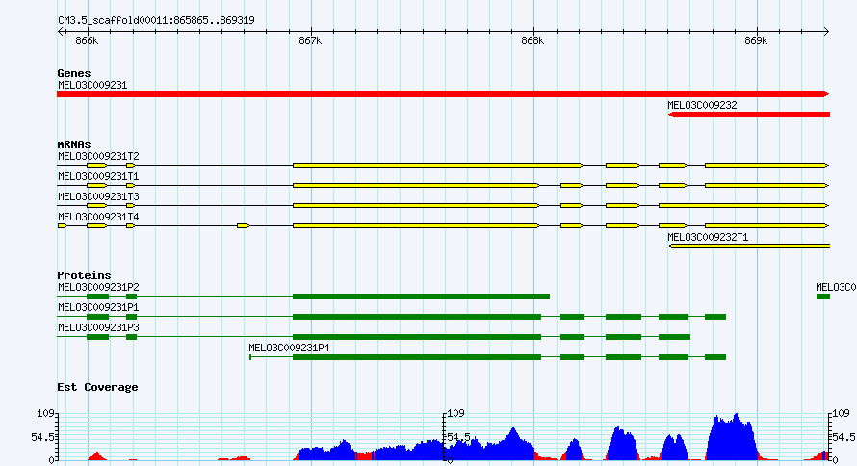
Task: Click the truncated MELO3C0 protein label at right
Action: tap(836, 287)
